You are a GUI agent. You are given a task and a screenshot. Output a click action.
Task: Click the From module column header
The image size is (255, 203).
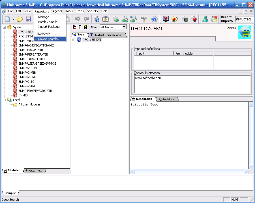click(193, 54)
